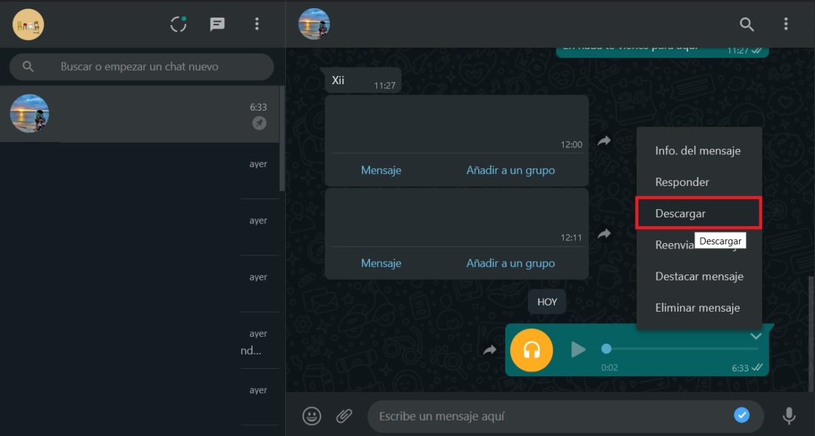Click the paperclip attach icon
The image size is (815, 436).
(344, 415)
